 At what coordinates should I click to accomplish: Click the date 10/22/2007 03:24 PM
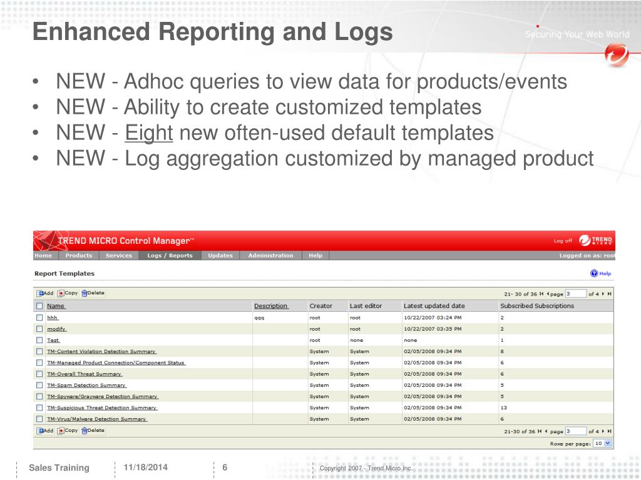click(x=433, y=317)
